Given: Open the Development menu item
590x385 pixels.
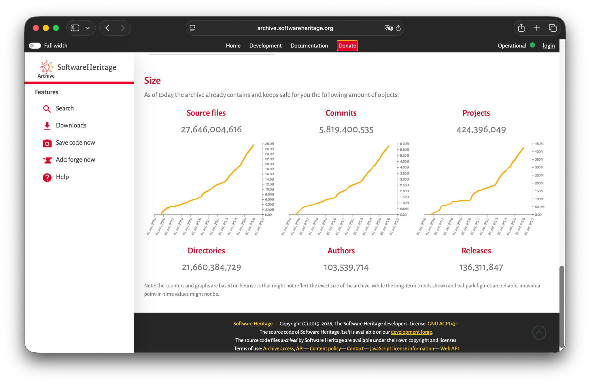Looking at the screenshot, I should 265,45.
